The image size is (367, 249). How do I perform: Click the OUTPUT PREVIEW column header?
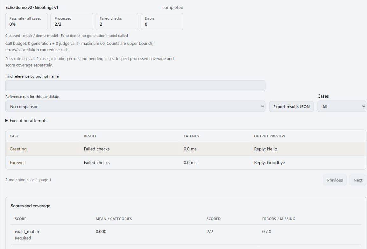click(269, 136)
